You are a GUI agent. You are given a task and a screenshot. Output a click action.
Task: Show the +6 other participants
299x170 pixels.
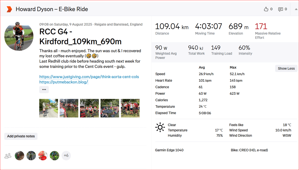tap(66, 156)
